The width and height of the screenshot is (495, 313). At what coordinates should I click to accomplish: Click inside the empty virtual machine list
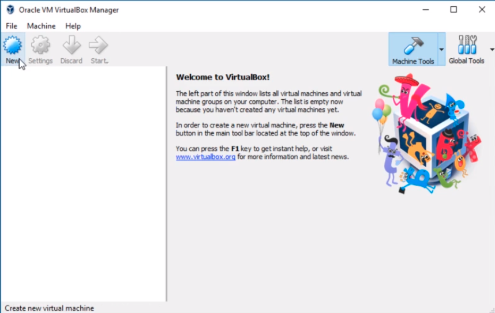[83, 184]
